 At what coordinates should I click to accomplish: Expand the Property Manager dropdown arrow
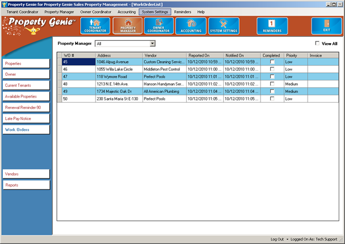click(x=152, y=44)
